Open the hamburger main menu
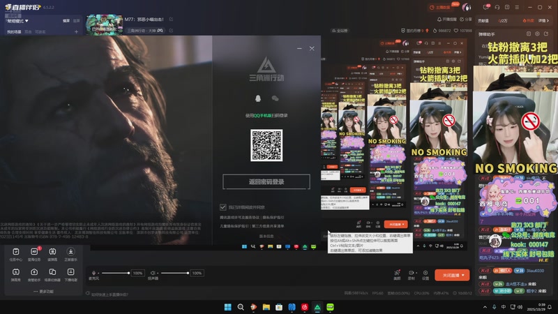Viewport: 558px width, 314px height. [517, 7]
